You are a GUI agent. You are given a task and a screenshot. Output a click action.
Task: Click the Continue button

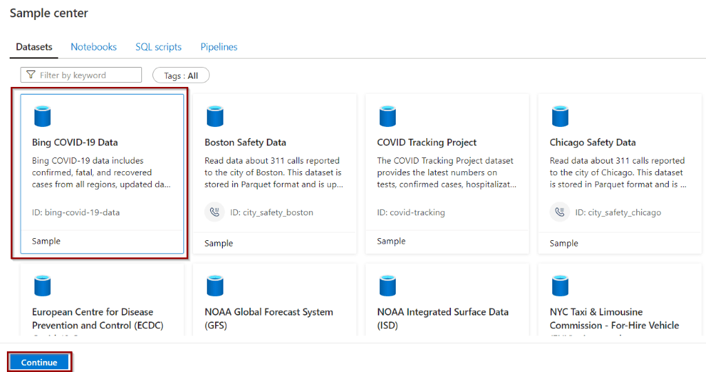[x=39, y=362]
